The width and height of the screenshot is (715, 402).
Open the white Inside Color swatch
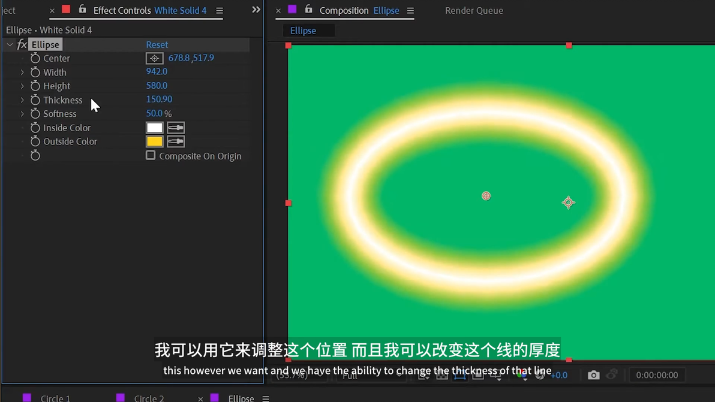[155, 128]
